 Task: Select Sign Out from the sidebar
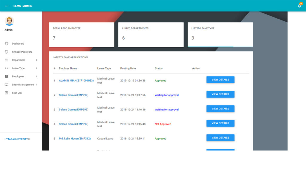[17, 93]
